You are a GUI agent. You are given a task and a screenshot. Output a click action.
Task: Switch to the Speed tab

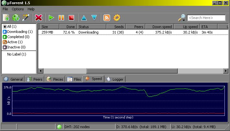pos(93,79)
